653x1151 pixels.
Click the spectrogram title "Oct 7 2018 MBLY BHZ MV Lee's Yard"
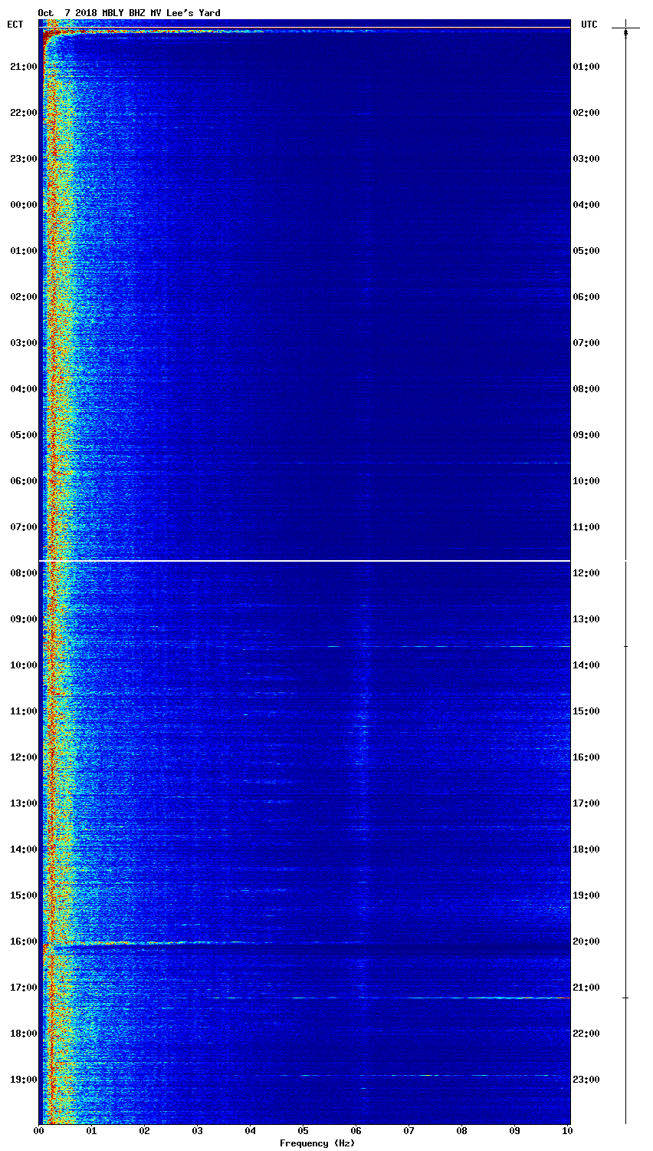point(129,13)
